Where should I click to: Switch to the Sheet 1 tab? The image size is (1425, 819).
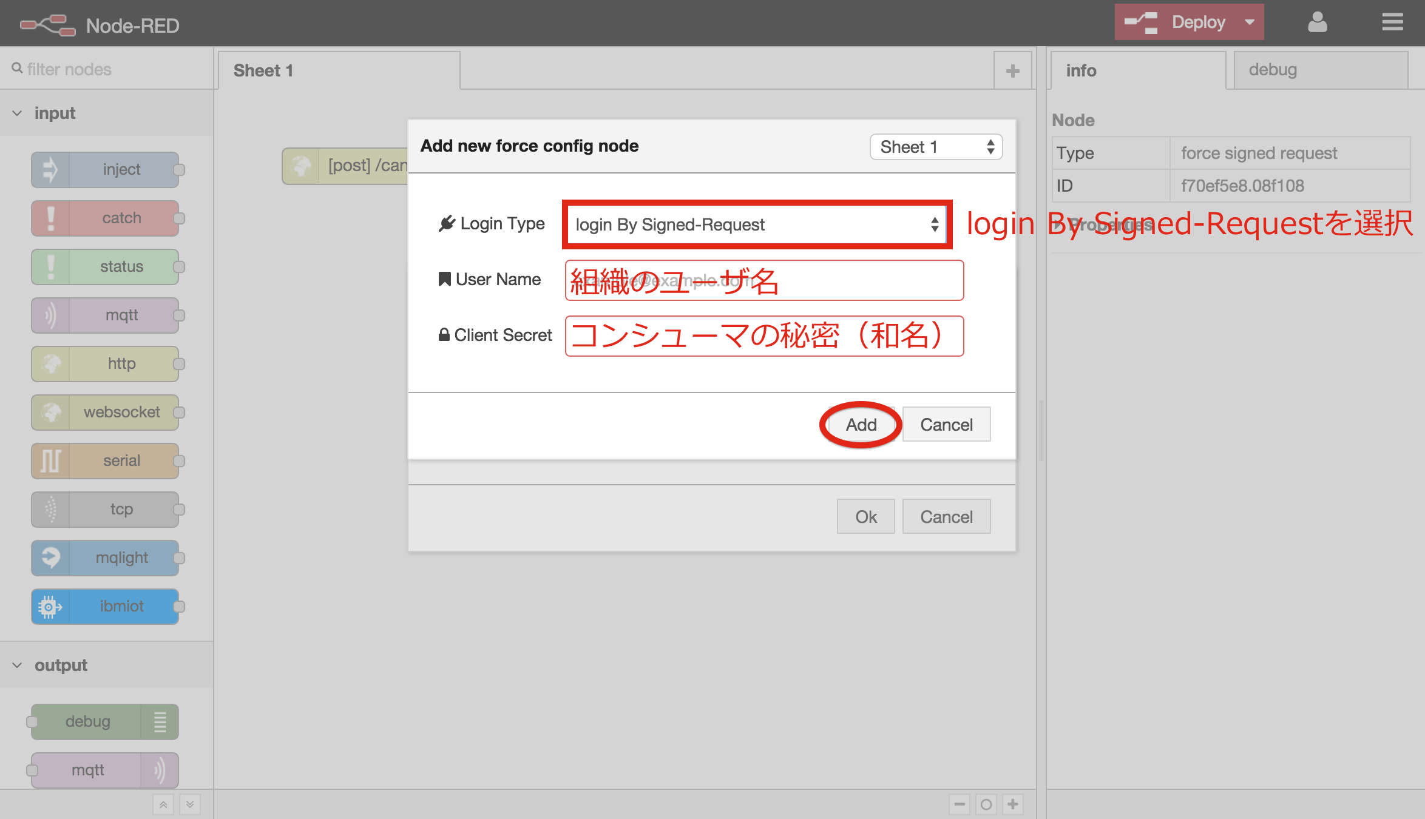(x=339, y=71)
